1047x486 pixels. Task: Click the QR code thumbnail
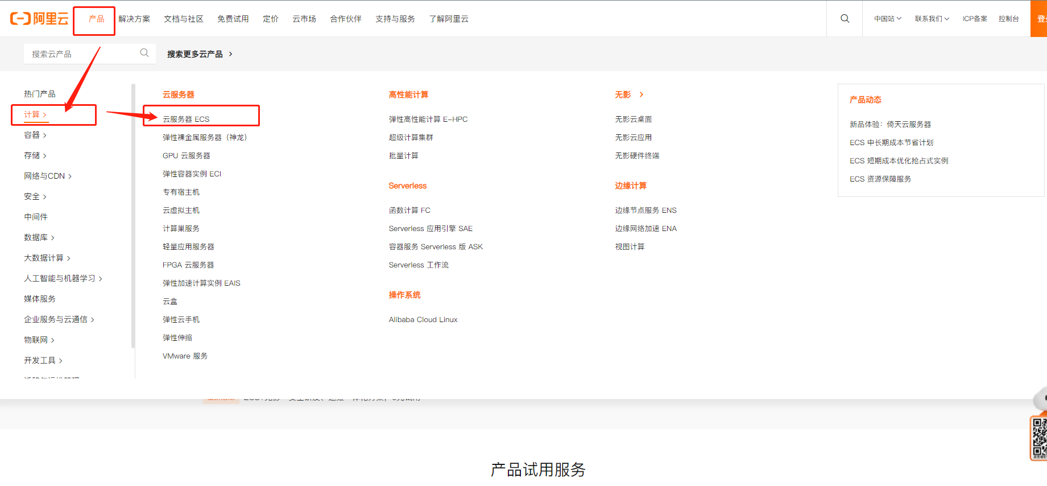click(x=1039, y=438)
